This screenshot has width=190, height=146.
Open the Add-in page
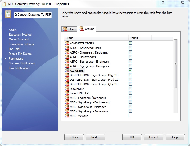tap(13, 30)
